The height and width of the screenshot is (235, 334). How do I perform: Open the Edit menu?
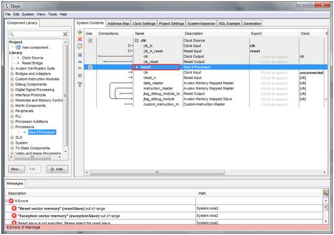16,14
